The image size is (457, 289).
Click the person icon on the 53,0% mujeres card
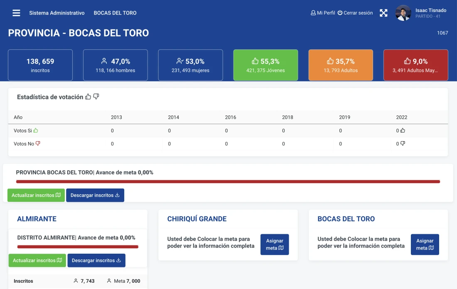[180, 61]
